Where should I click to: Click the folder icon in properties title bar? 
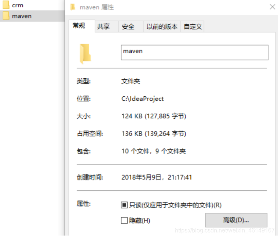click(73, 7)
